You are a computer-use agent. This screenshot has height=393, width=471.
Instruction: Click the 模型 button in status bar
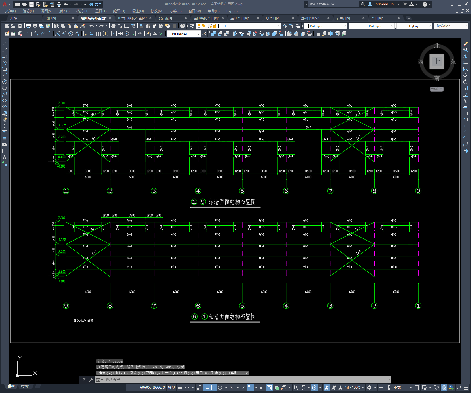pos(172,388)
